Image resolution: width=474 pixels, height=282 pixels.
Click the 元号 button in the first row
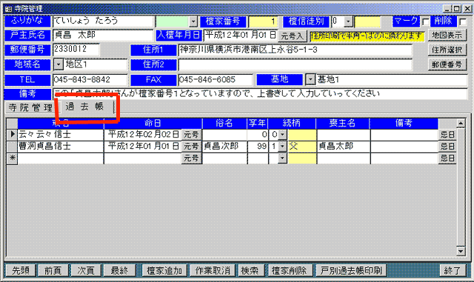point(191,135)
